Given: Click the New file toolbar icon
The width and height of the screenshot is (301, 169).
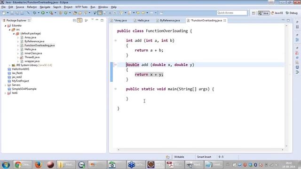Looking at the screenshot, I should click(4, 13).
